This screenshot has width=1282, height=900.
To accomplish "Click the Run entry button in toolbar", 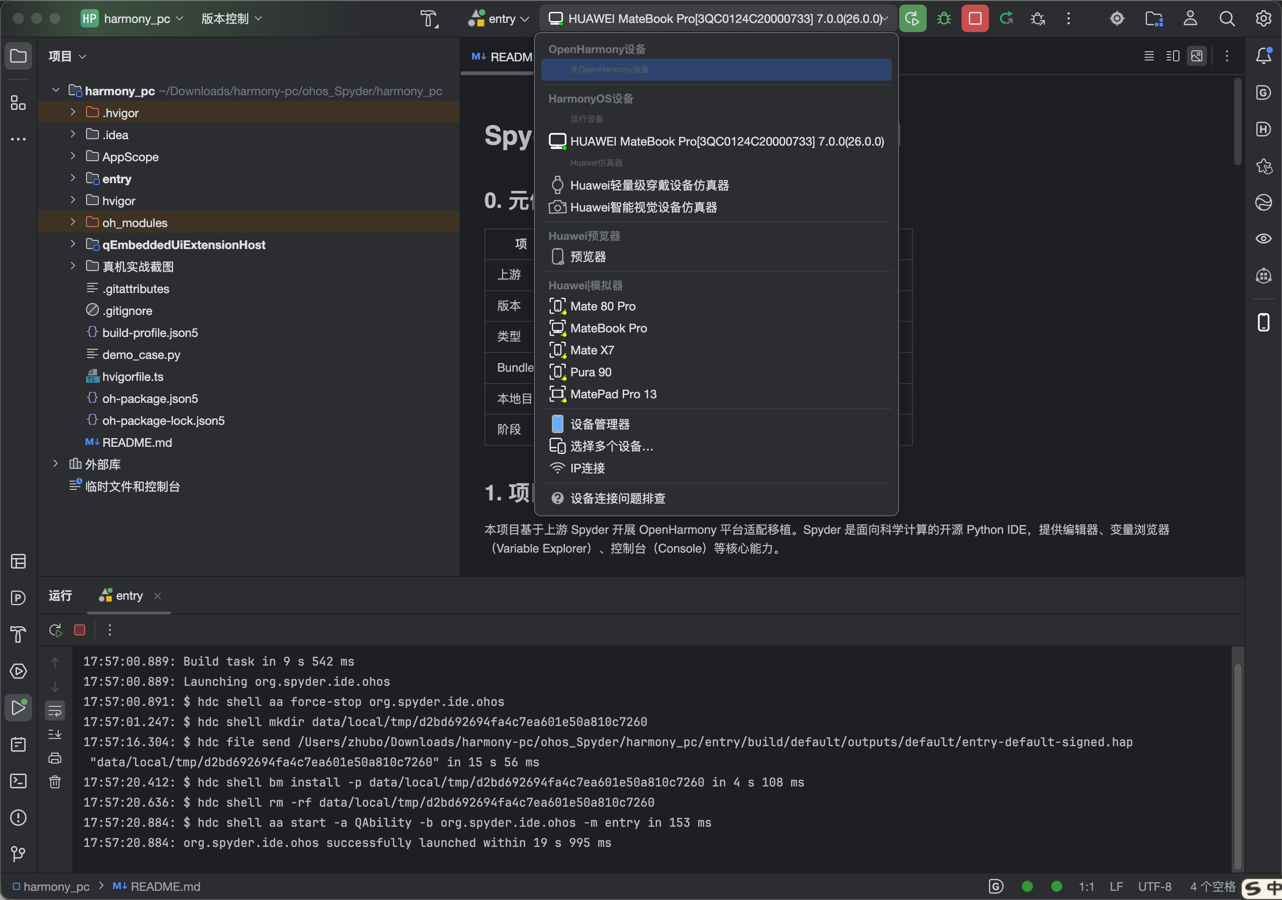I will (x=913, y=18).
